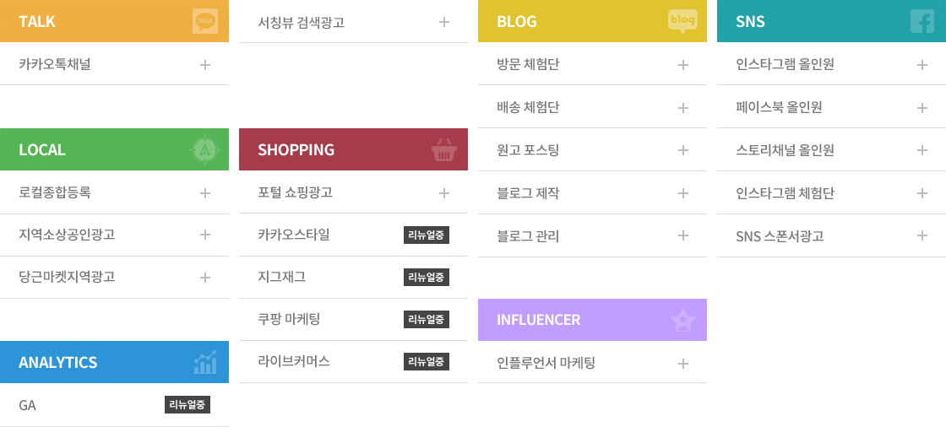946x427 pixels.
Task: Click the Facebook icon in SNS header
Action: (922, 21)
